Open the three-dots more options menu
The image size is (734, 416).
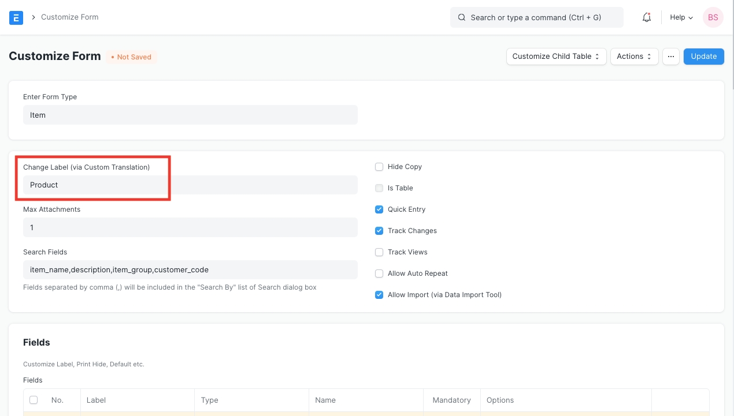[x=670, y=57]
